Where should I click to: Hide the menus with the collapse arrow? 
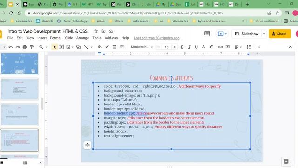(x=290, y=47)
